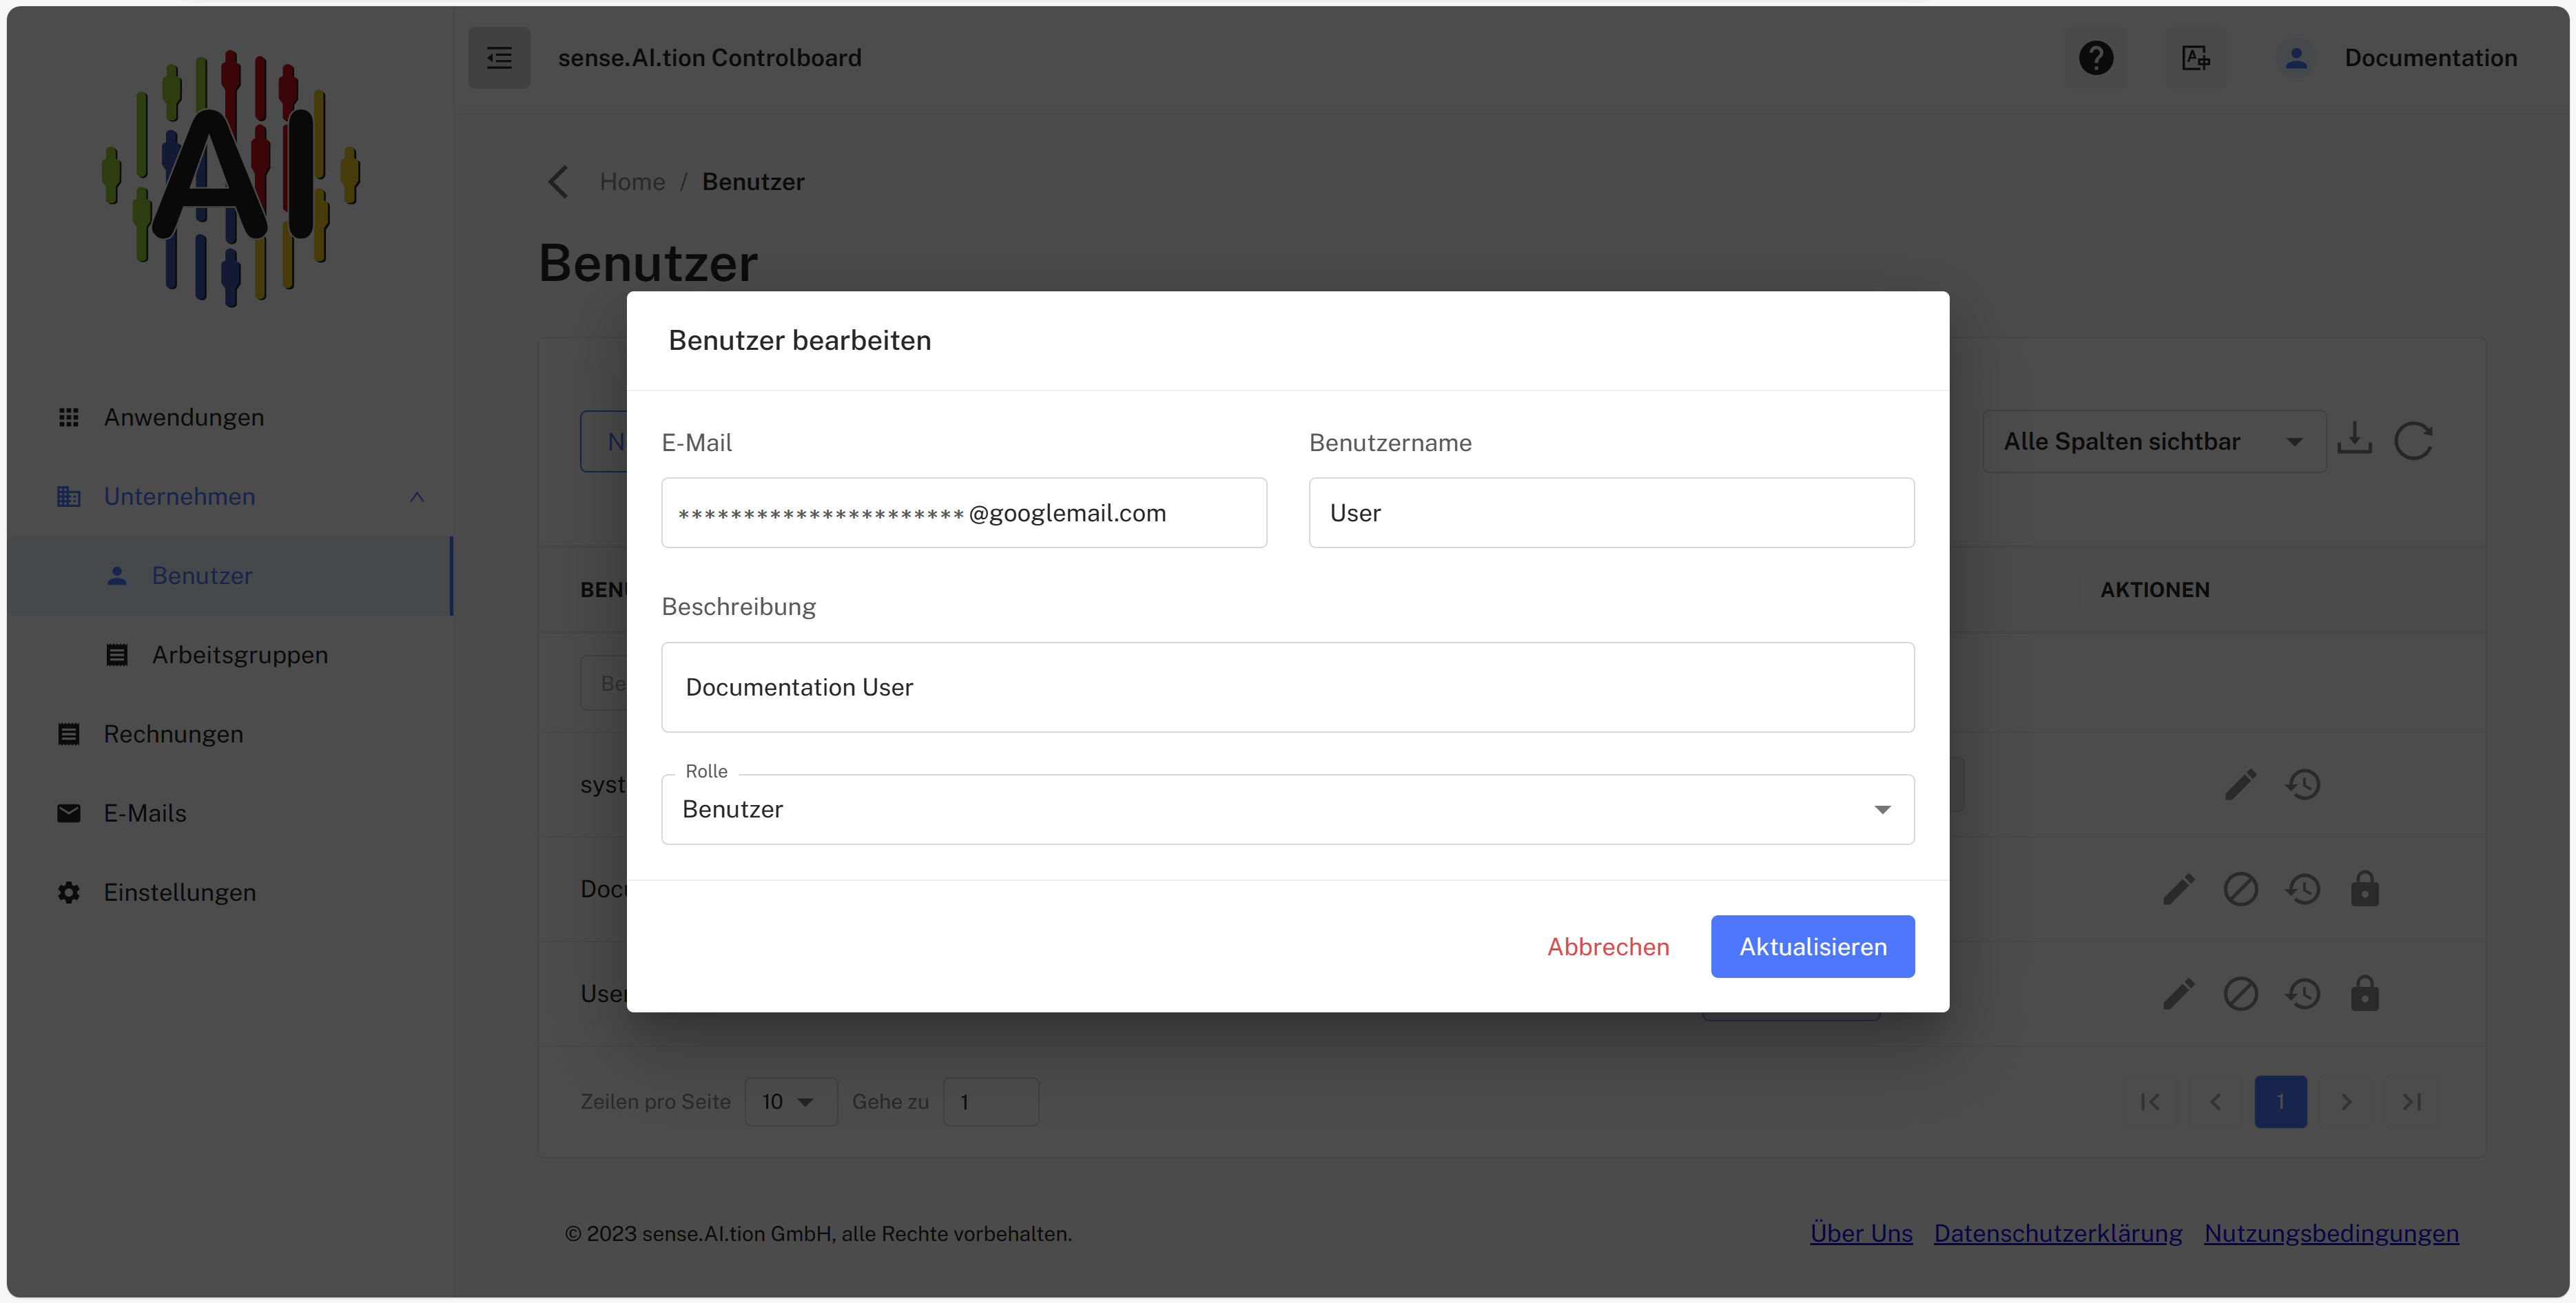Image resolution: width=2576 pixels, height=1303 pixels.
Task: Click the edit pencil in the first user row
Action: pyautogui.click(x=2241, y=784)
